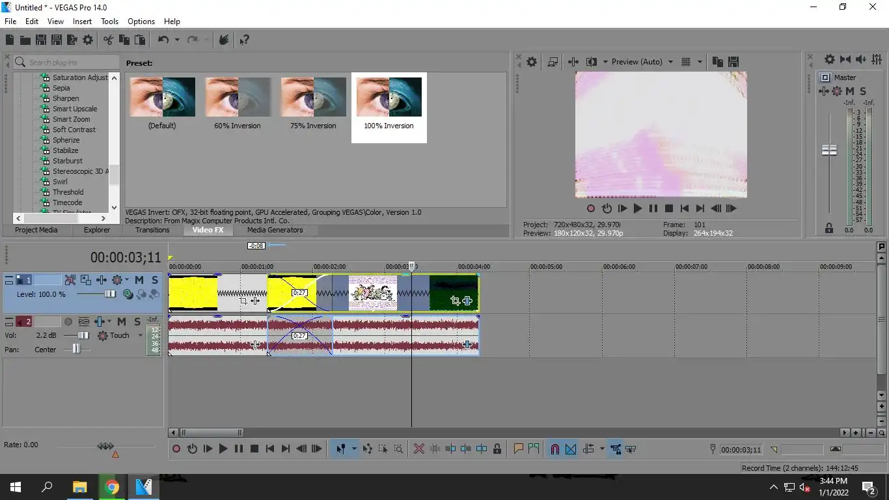Mute the Master bus
This screenshot has height=500, width=889.
click(x=850, y=91)
